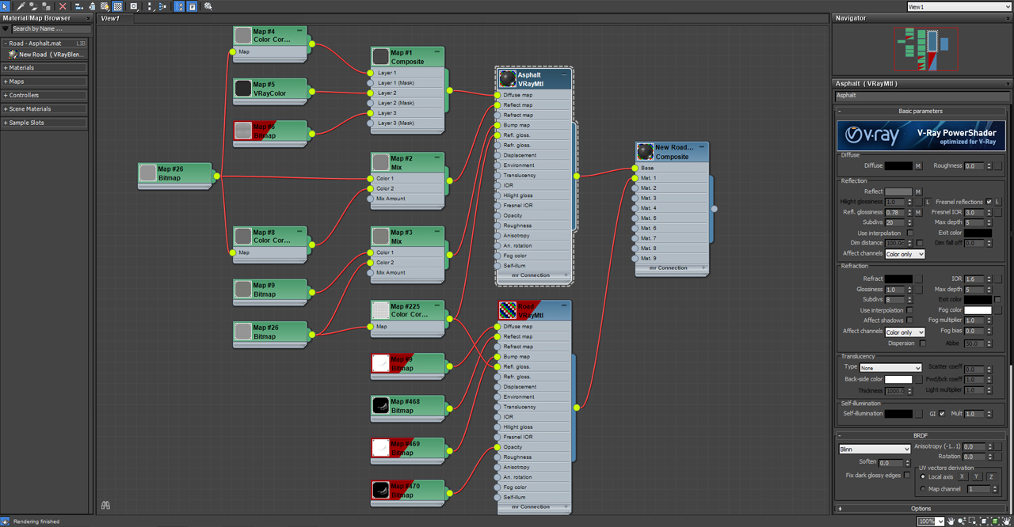Viewport: 1014px width, 527px height.
Task: Click Z button in UV vectors derivation
Action: pos(990,476)
